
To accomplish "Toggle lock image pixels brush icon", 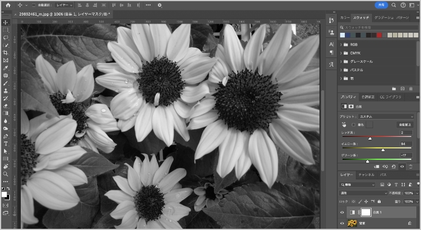I will point(360,201).
